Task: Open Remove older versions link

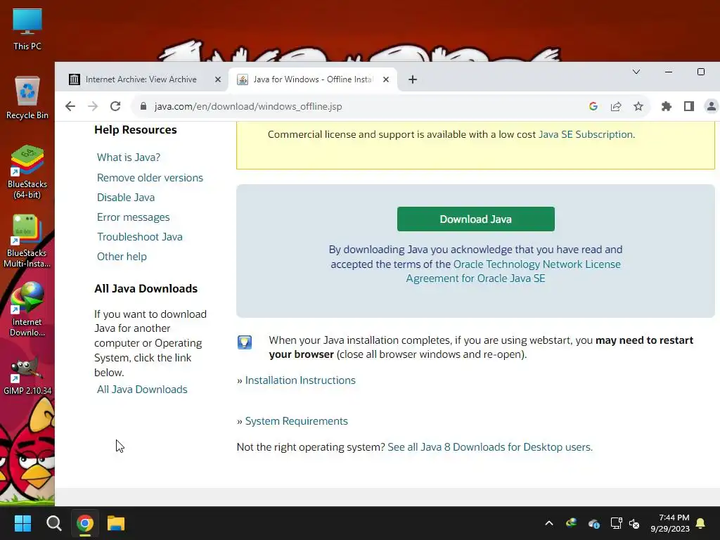Action: click(x=150, y=178)
